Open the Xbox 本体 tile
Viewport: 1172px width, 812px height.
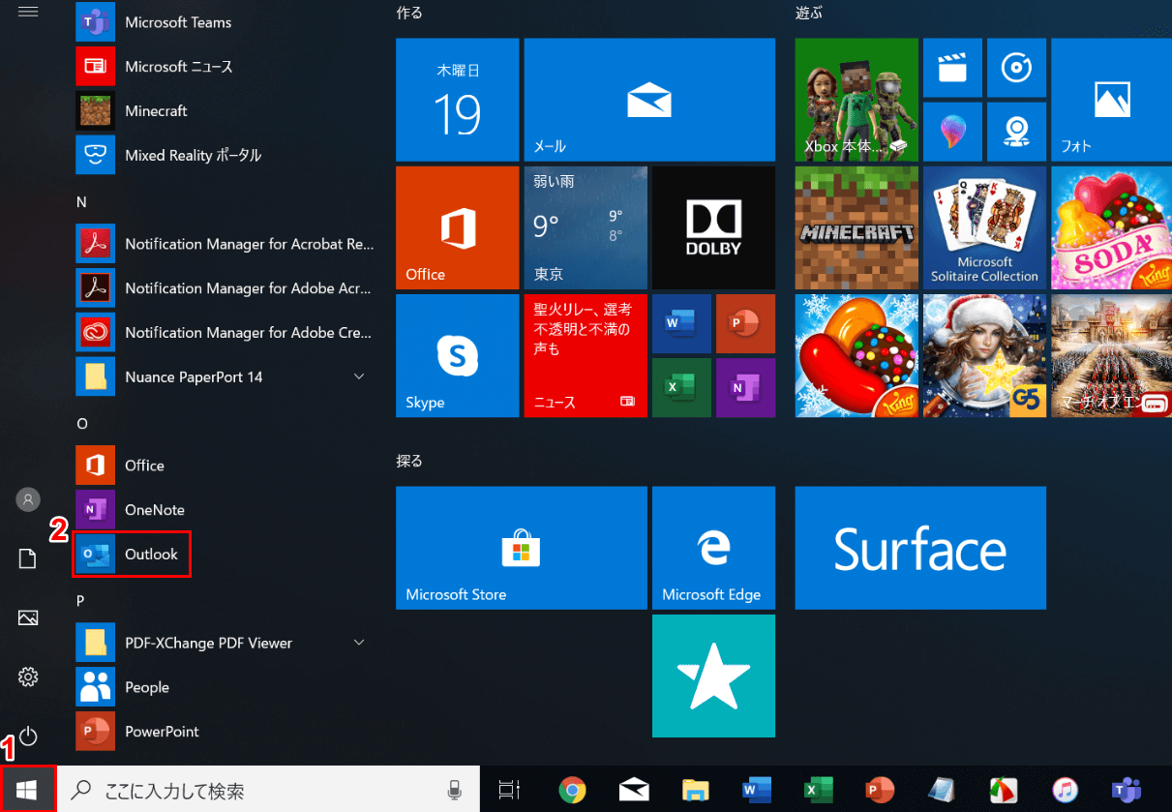[856, 100]
